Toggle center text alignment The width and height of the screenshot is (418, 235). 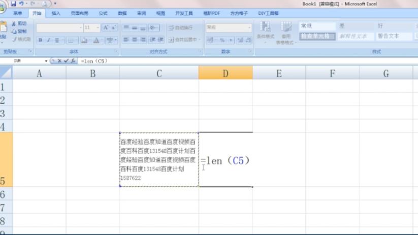coord(135,40)
